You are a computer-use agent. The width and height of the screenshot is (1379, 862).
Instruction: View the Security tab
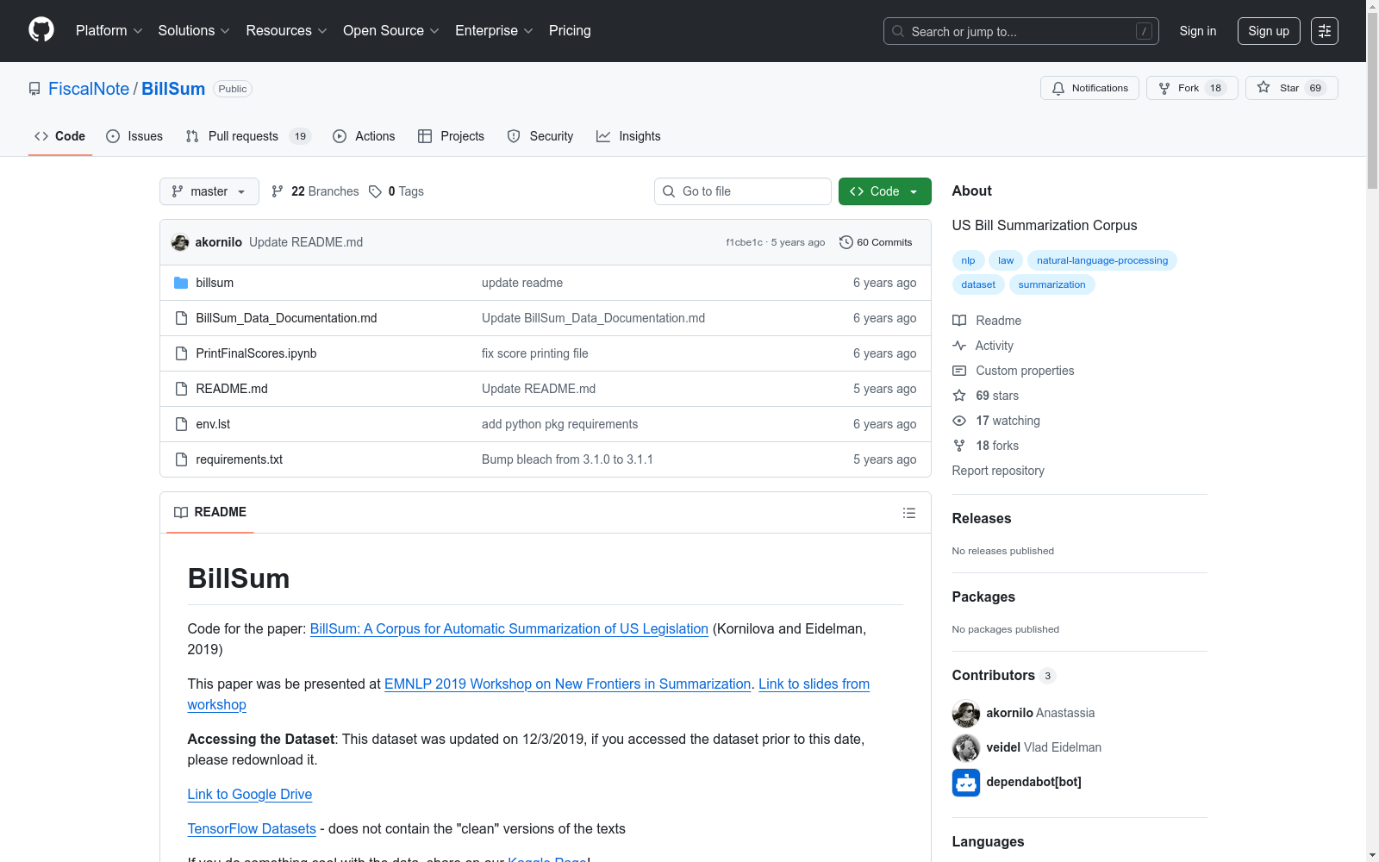click(540, 136)
